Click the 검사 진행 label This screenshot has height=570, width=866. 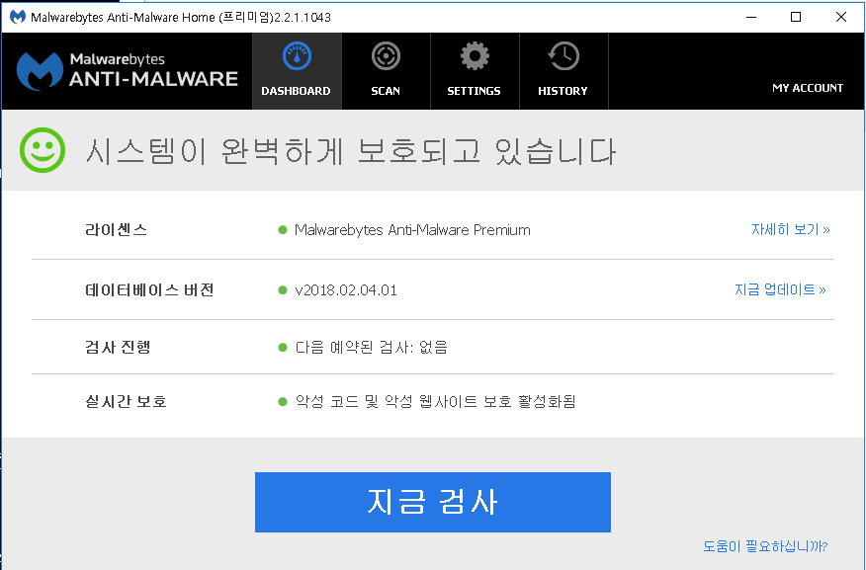pos(118,347)
